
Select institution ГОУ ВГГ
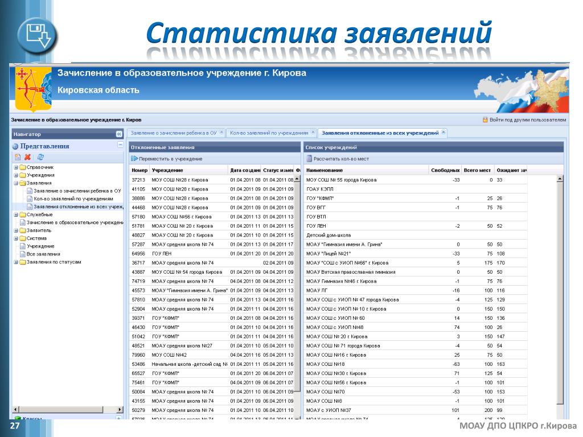click(x=416, y=207)
